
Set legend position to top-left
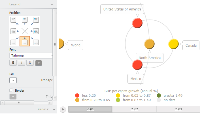pos(13,20)
